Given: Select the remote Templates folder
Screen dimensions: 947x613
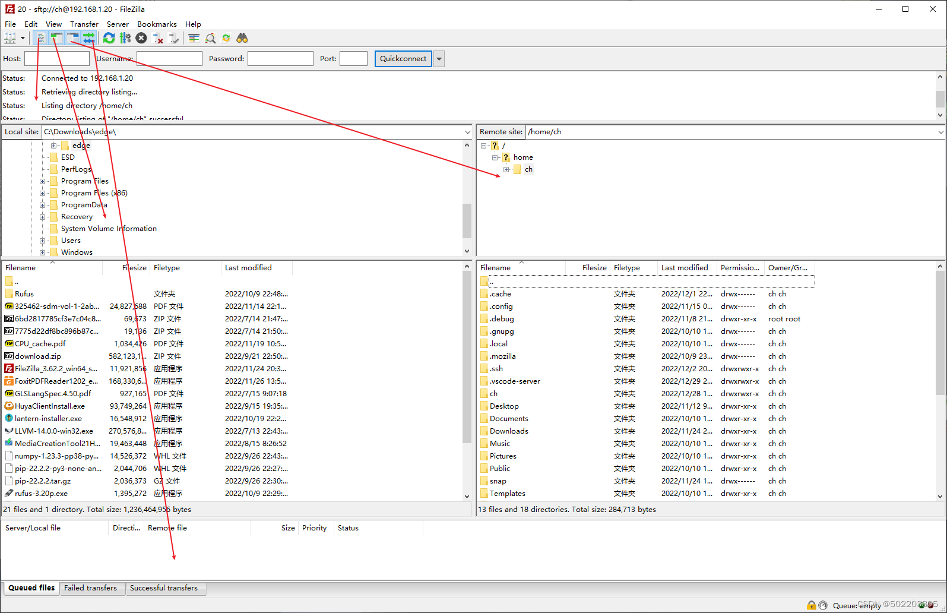Looking at the screenshot, I should pos(508,494).
